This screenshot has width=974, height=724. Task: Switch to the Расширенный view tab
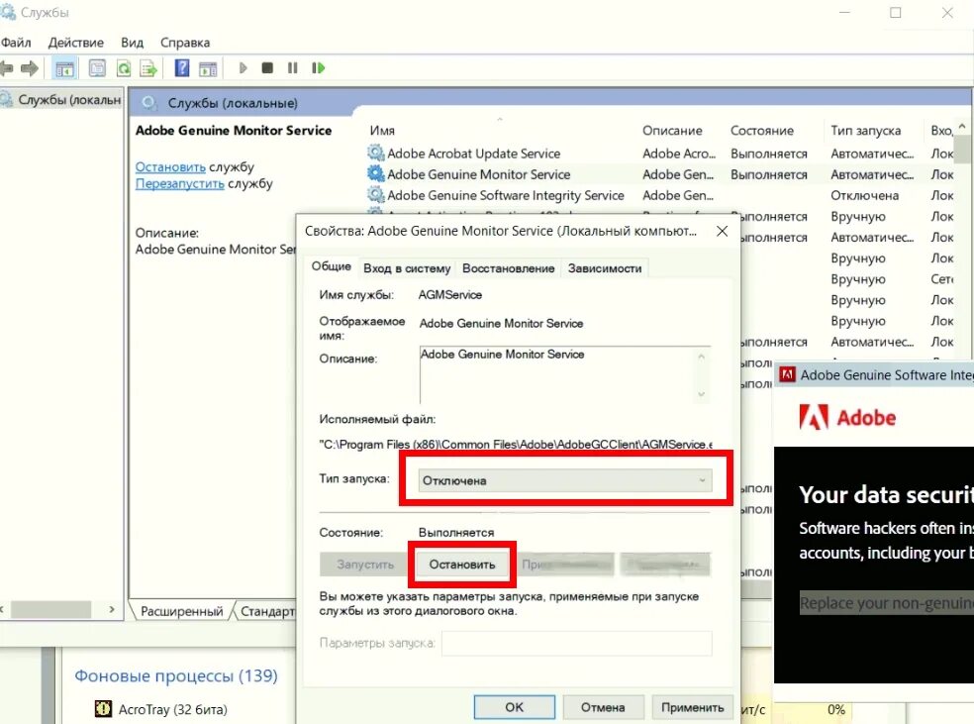click(181, 611)
